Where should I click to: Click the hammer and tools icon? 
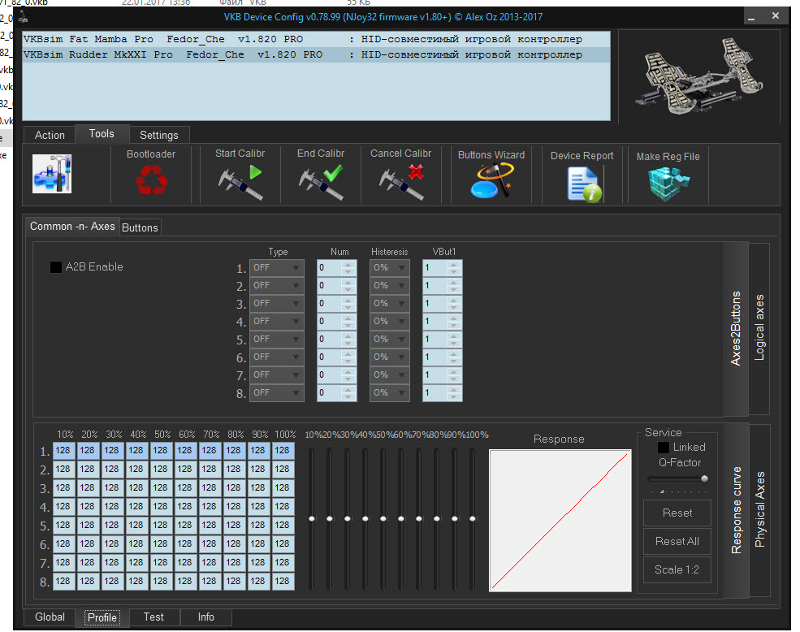coord(51,174)
